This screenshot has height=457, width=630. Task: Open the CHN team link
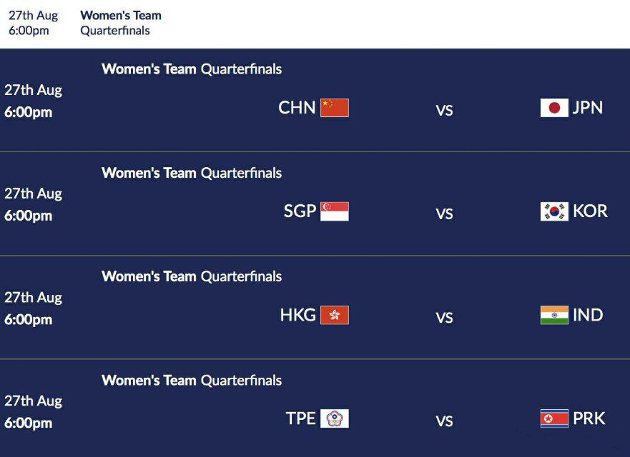[x=297, y=108]
